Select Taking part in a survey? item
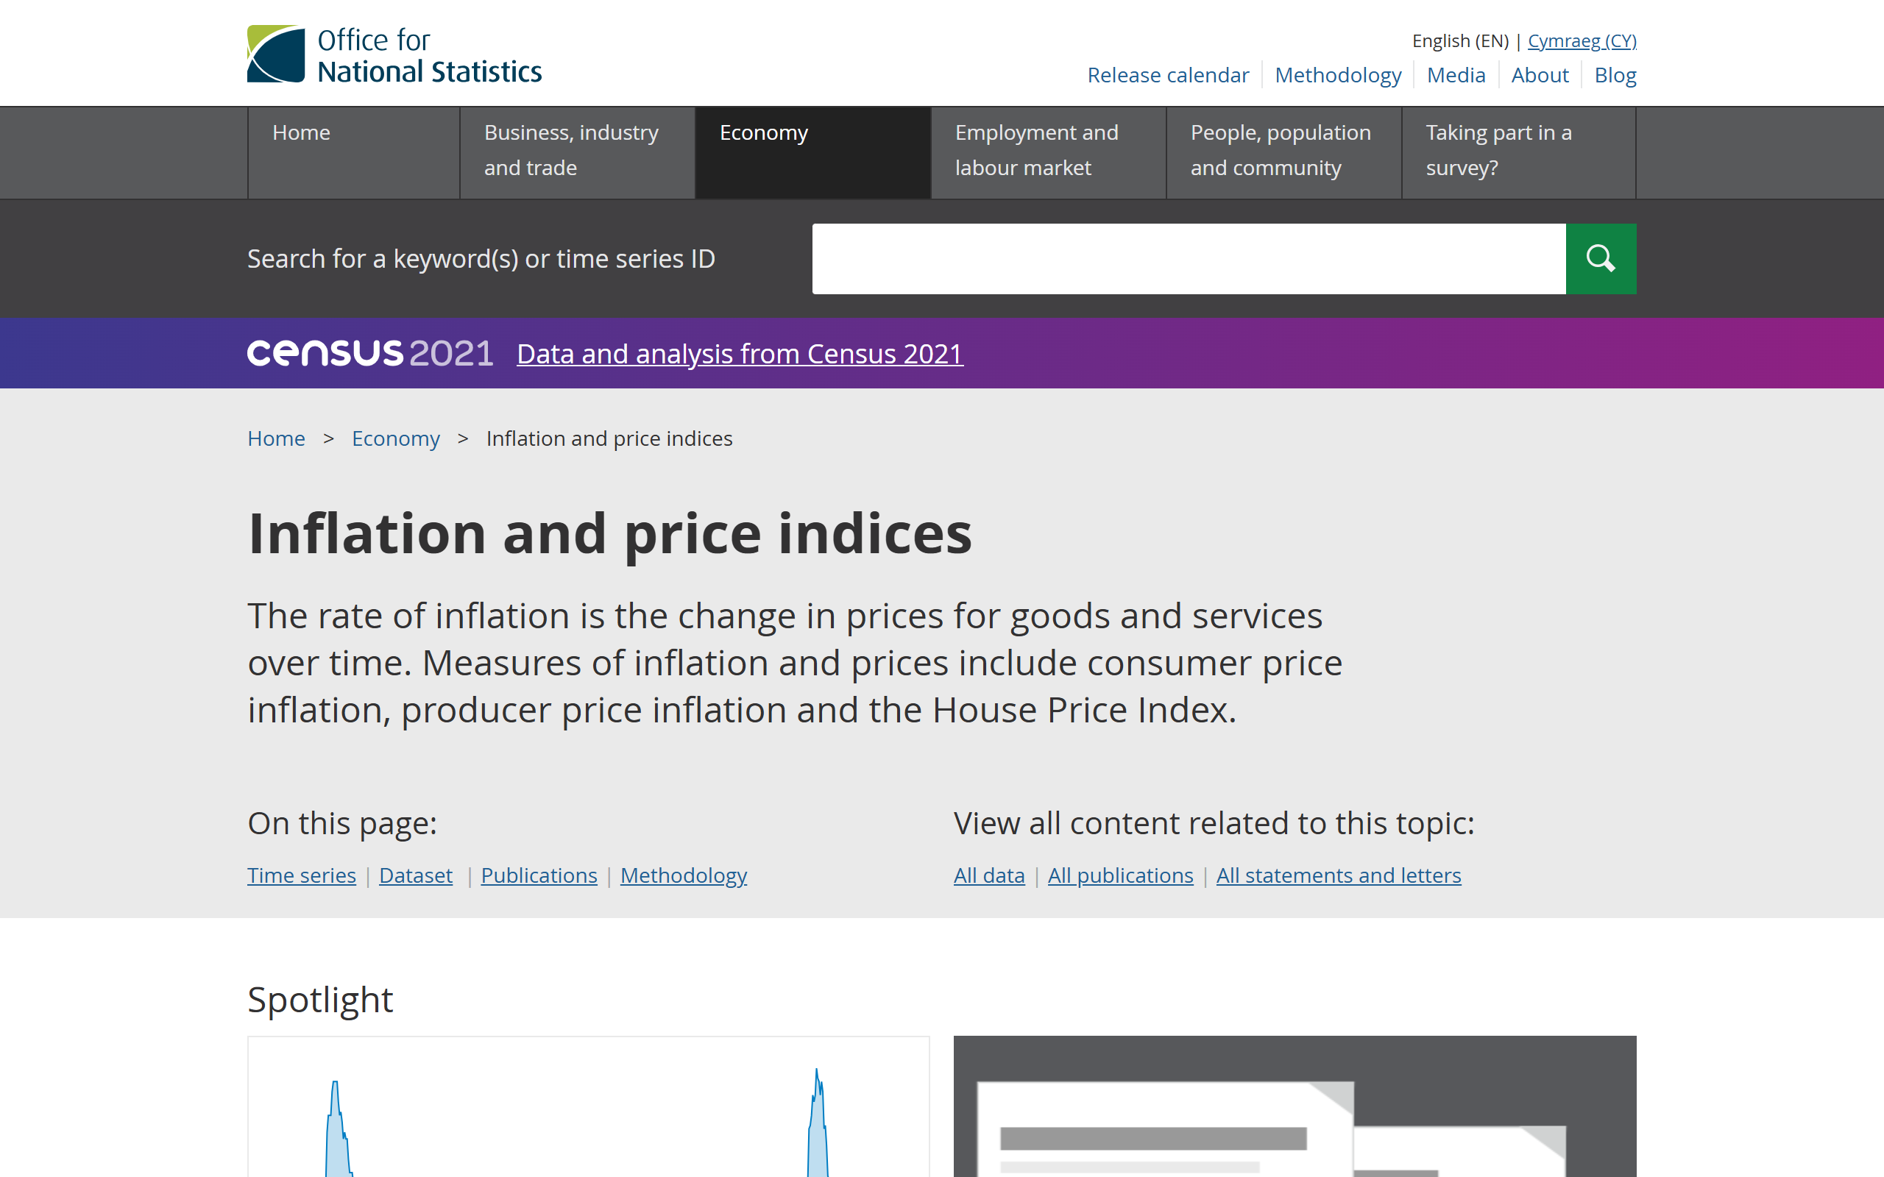 click(x=1518, y=152)
